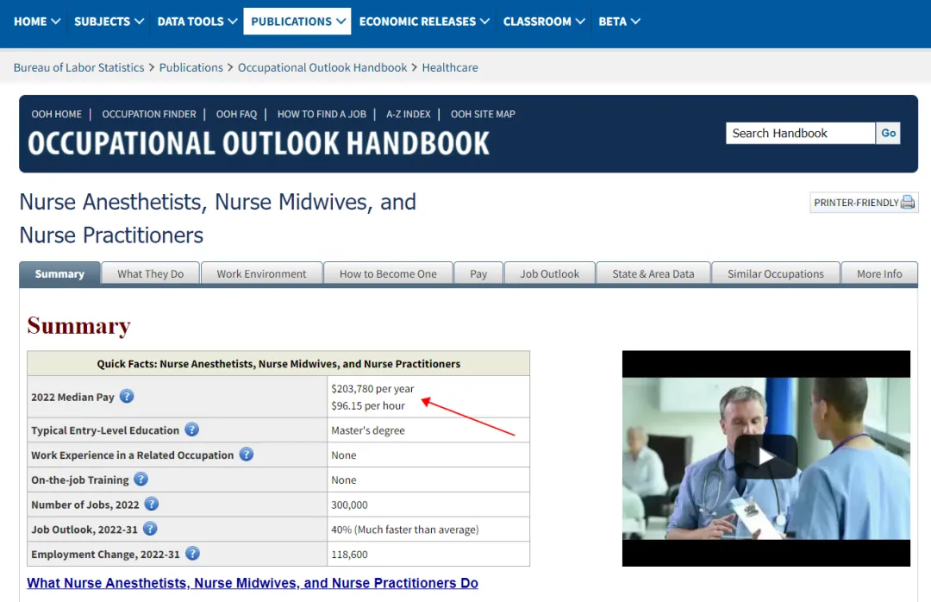931x602 pixels.
Task: Click the help icon beside 2022 Median Pay
Action: point(127,397)
